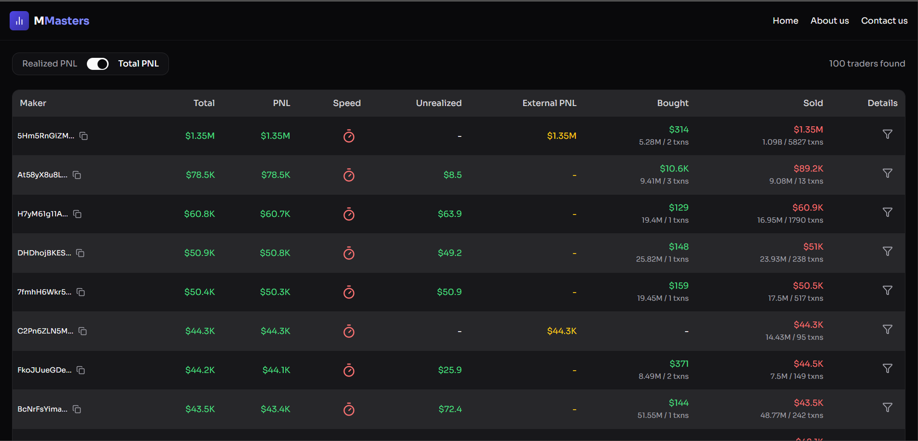Sort the table by the PNL column
Image resolution: width=918 pixels, height=441 pixels.
coord(281,103)
